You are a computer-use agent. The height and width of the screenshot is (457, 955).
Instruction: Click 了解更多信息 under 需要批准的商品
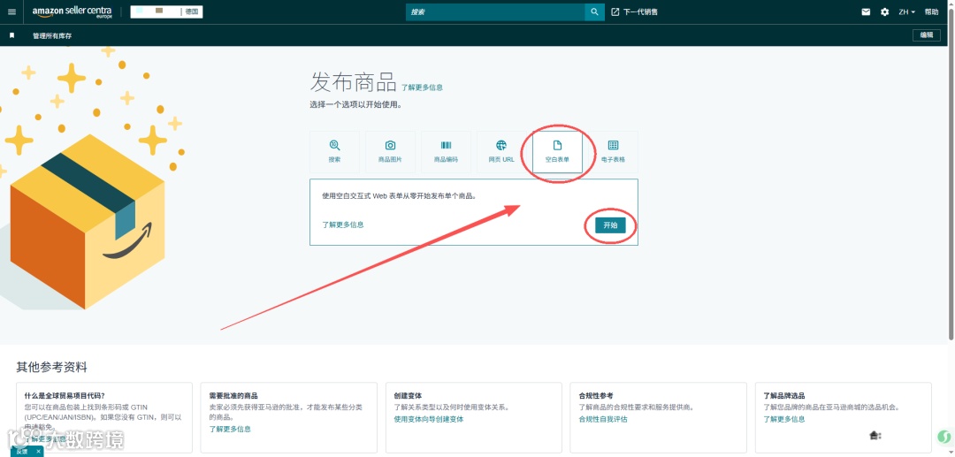tap(230, 429)
